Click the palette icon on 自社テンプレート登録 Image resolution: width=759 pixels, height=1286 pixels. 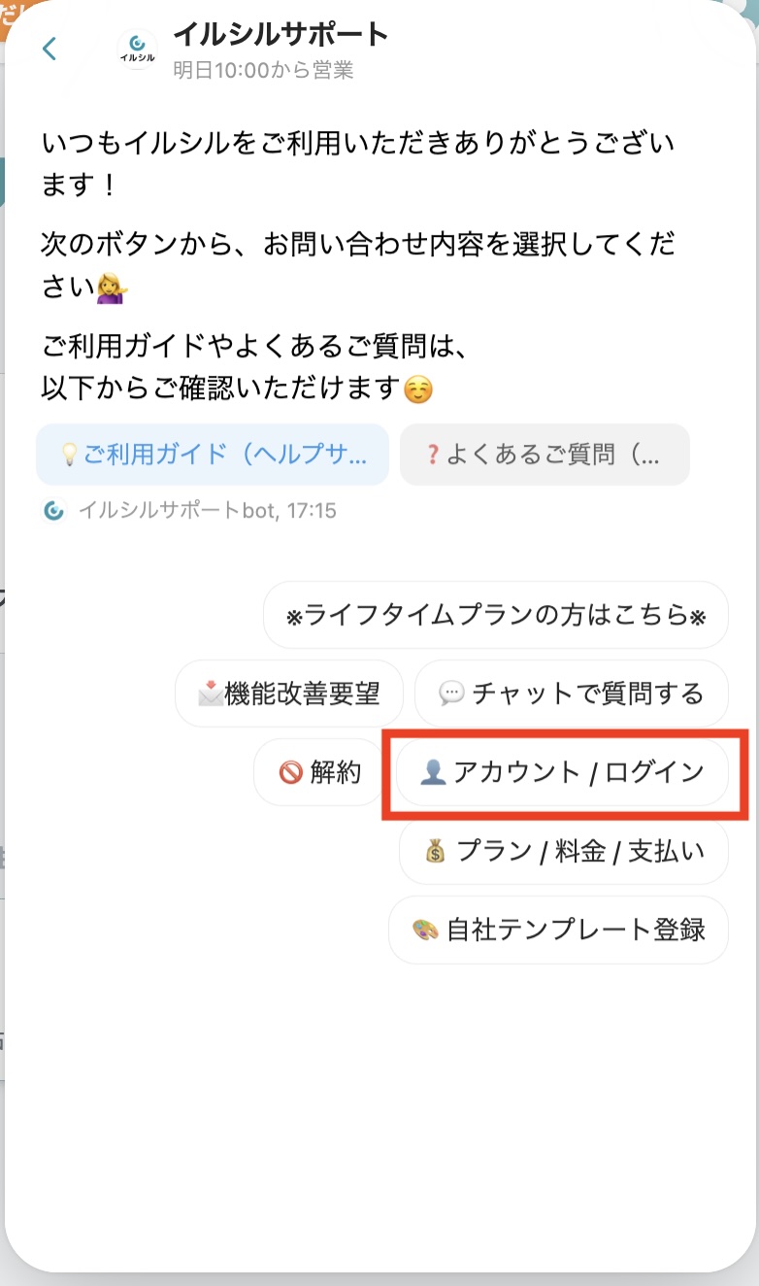point(425,931)
